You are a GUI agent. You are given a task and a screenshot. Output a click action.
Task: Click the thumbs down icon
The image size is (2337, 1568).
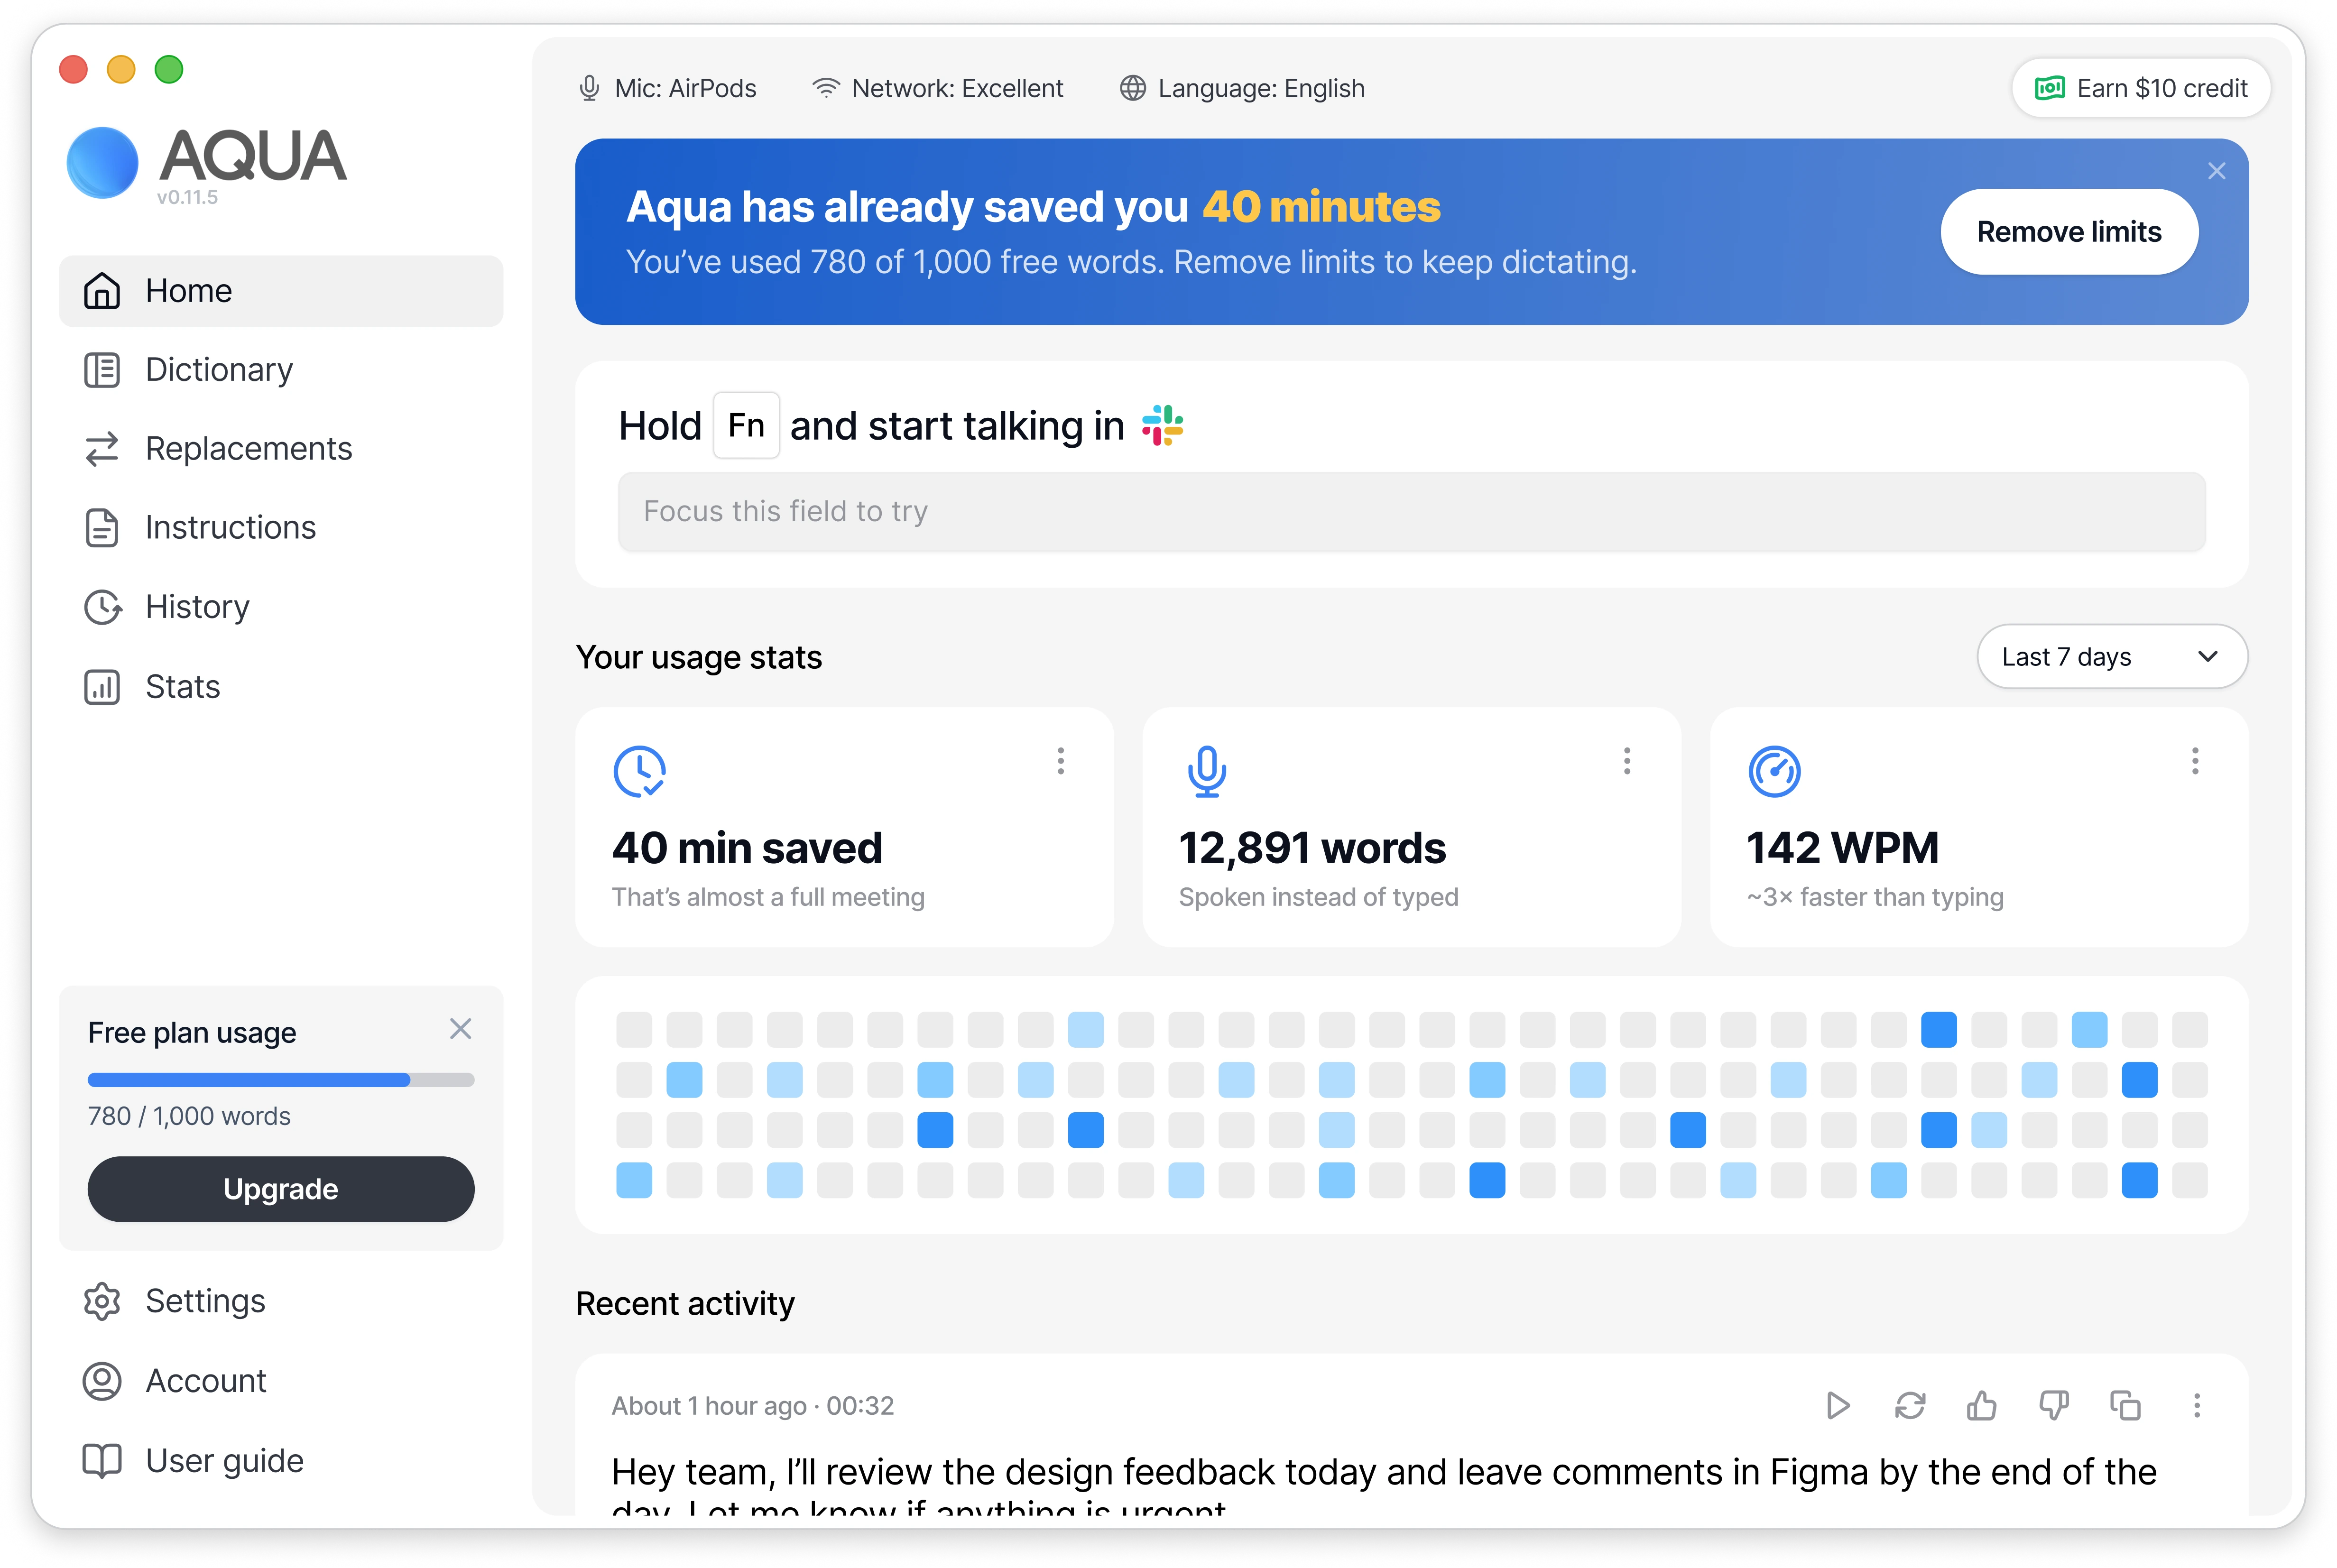tap(2053, 1406)
